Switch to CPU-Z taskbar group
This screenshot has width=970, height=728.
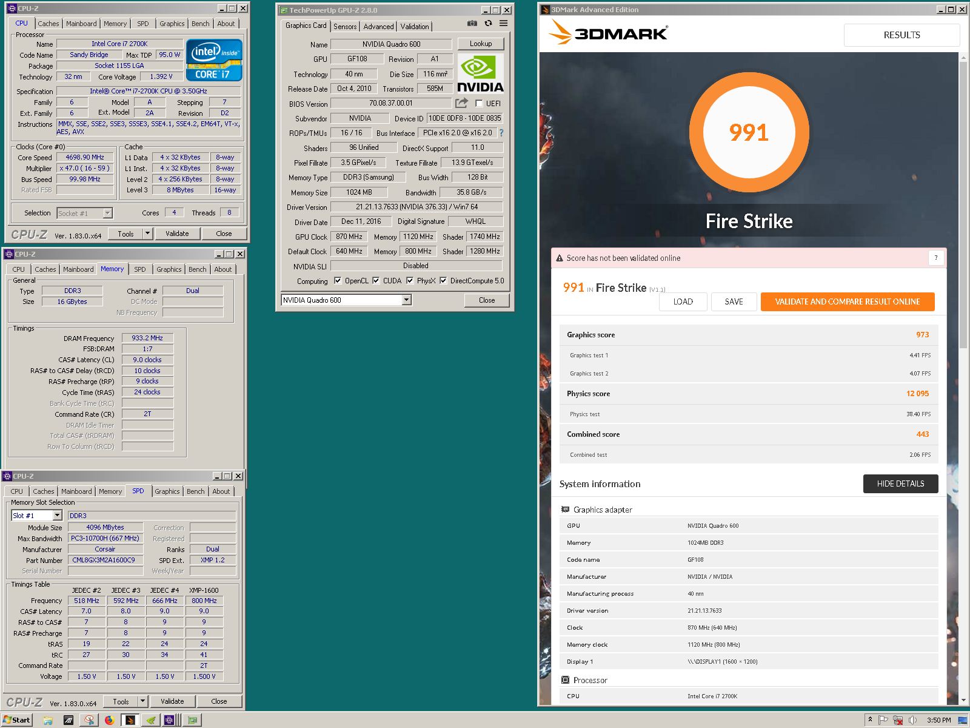coord(170,720)
